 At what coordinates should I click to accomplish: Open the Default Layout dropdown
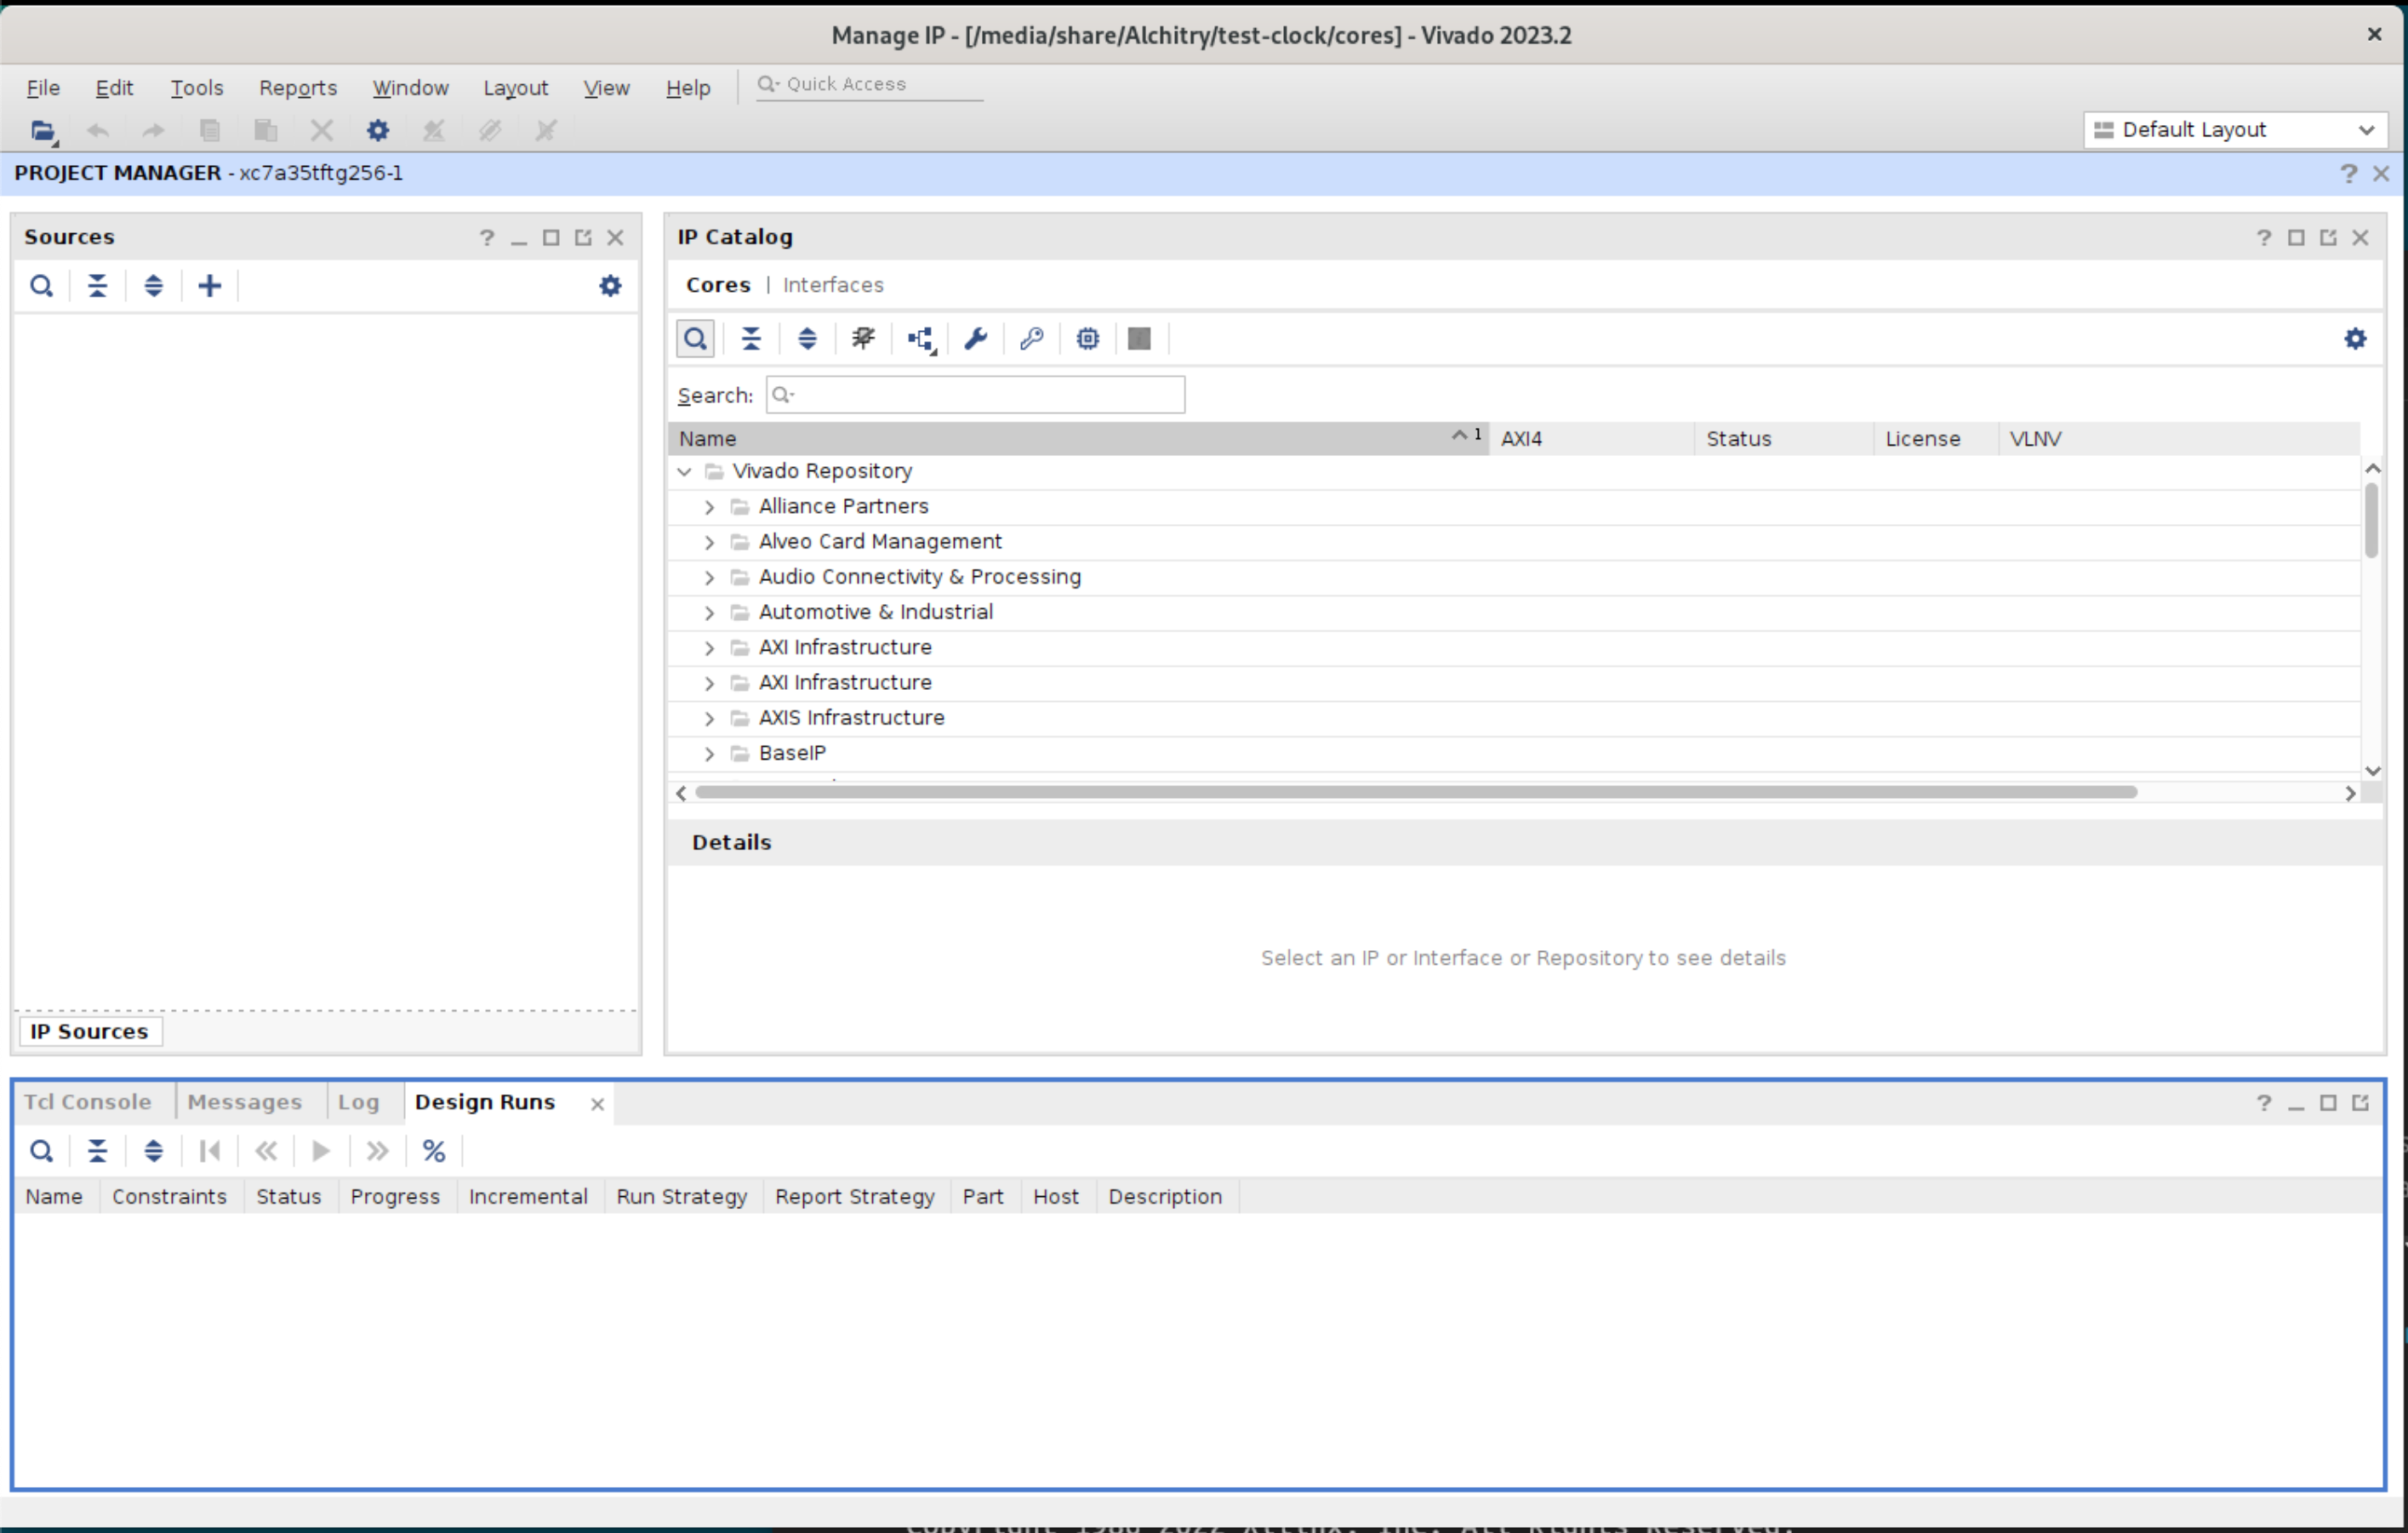(2235, 130)
